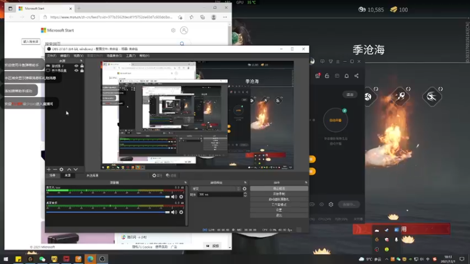Image resolution: width=470 pixels, height=264 pixels.
Task: Click the 开始录制 start recording button
Action: (278, 194)
